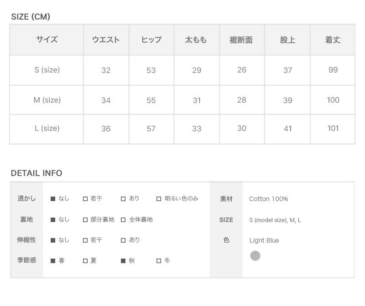The image size is (365, 306).
Task: Toggle the 秋 season checkbox
Action: [123, 261]
